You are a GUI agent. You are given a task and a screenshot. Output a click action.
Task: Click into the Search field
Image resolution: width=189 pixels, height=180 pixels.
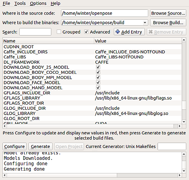pos(35,32)
